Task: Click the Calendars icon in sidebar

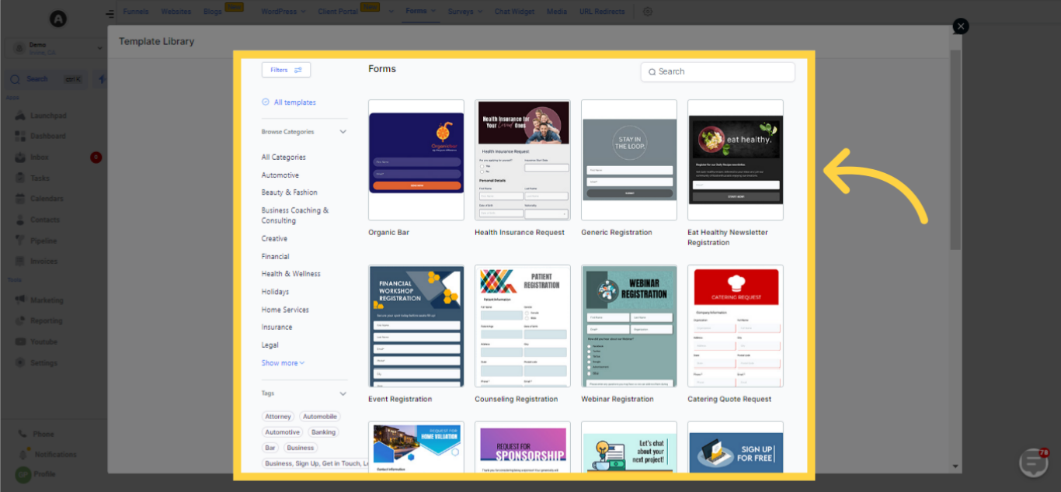Action: pyautogui.click(x=20, y=199)
